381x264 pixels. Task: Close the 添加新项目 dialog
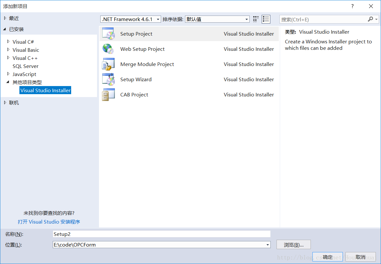click(x=371, y=6)
